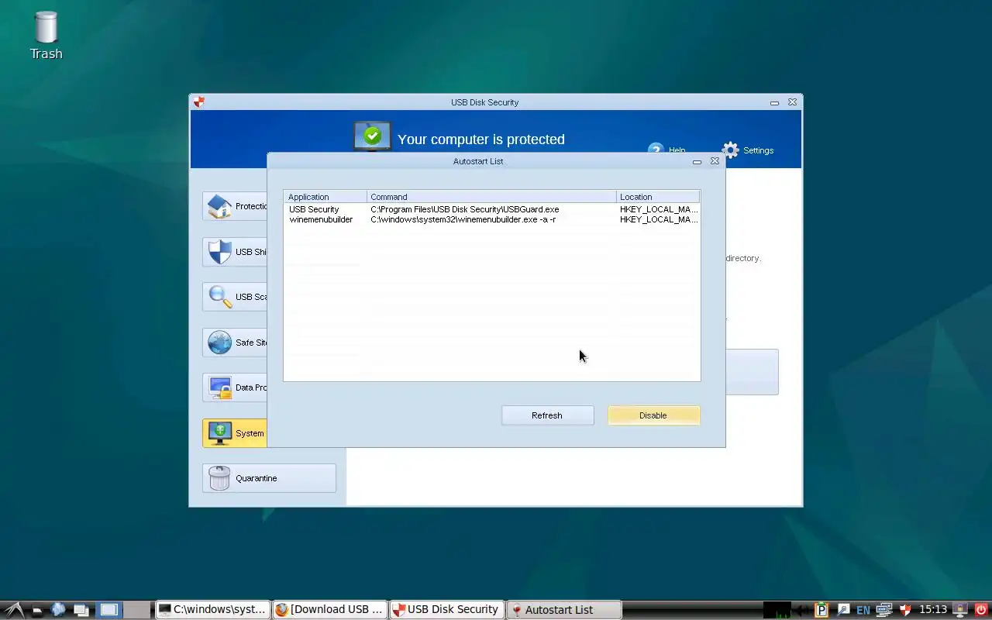Open the LXDE start menu icon

pyautogui.click(x=14, y=610)
